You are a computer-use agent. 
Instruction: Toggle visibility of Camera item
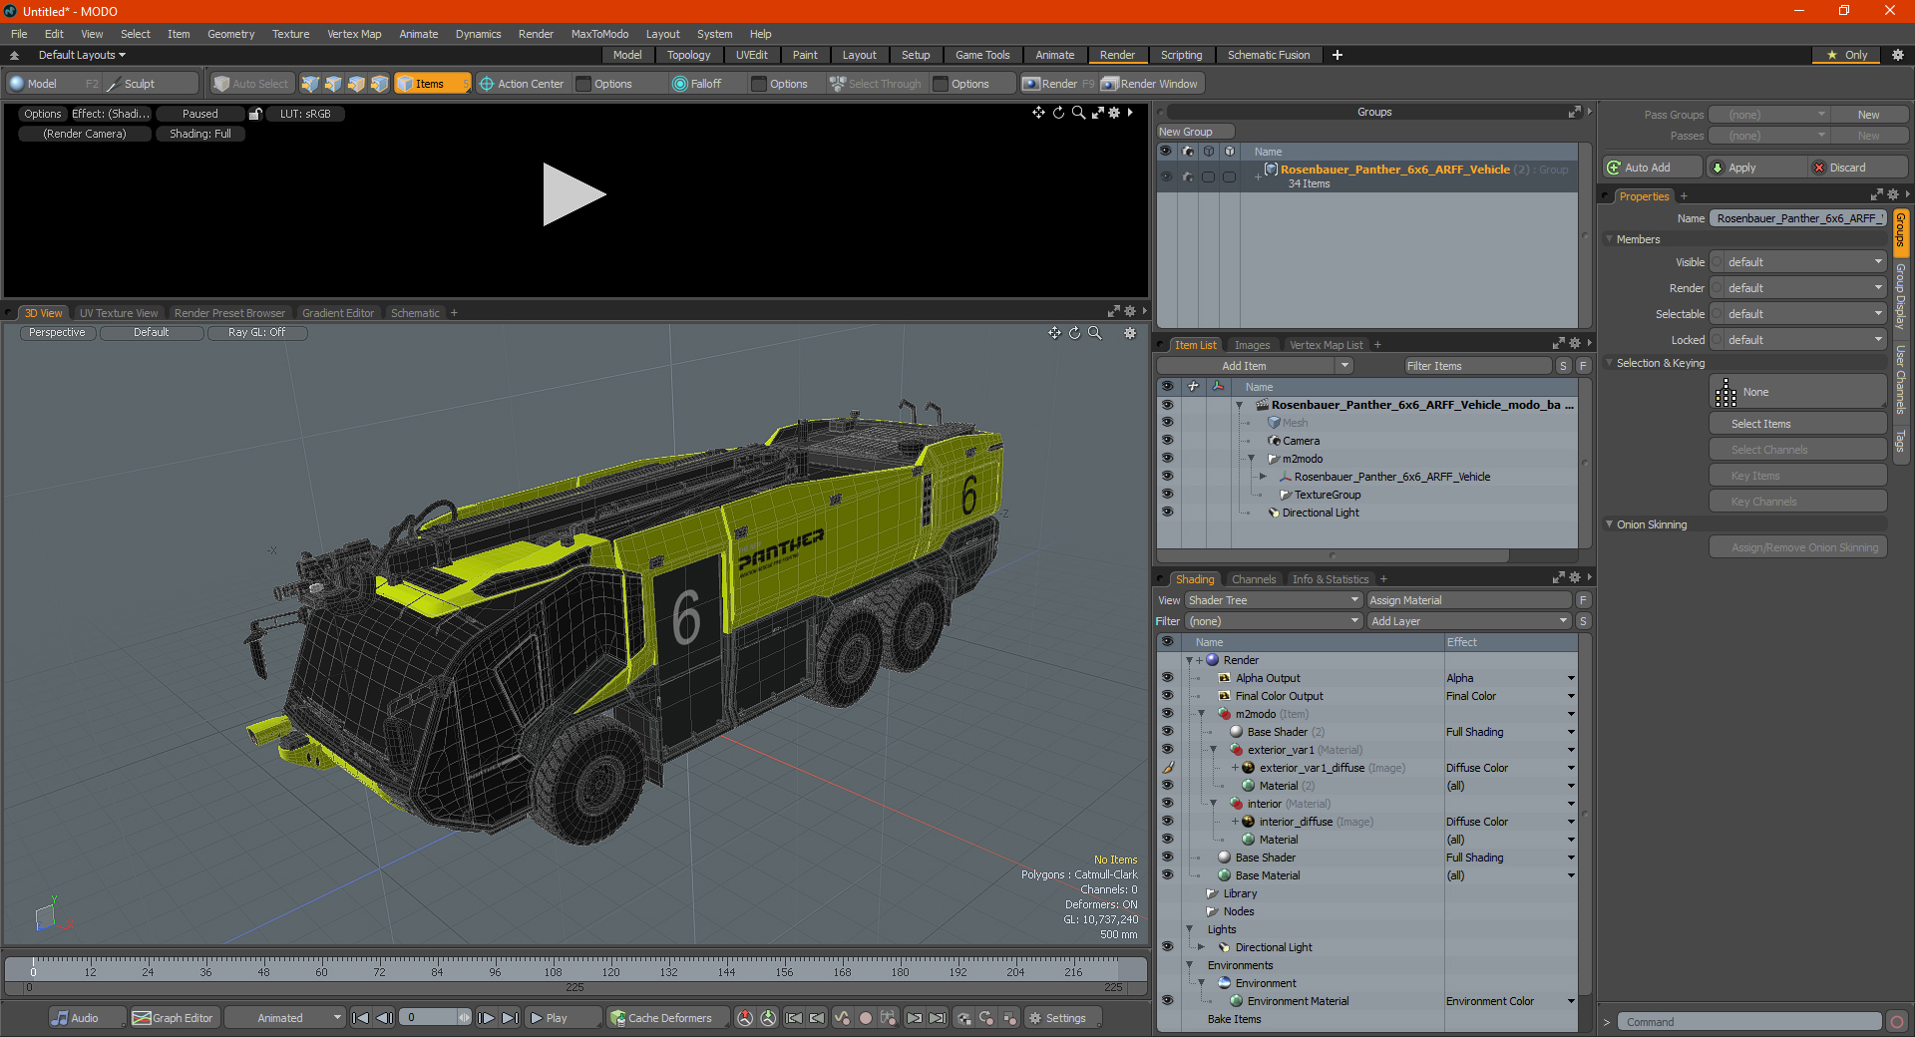[1167, 441]
